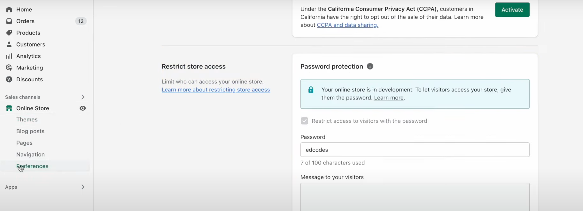Click the green Activate button

coord(512,10)
